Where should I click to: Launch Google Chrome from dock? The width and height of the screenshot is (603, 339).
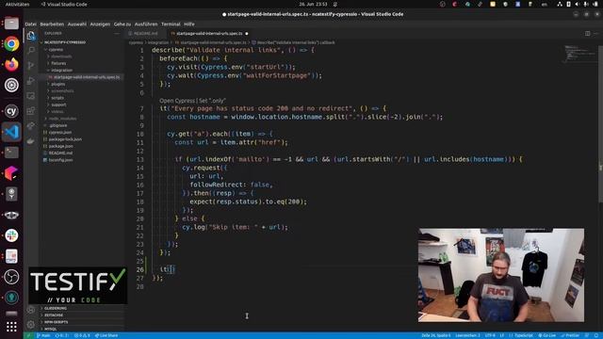click(x=11, y=44)
